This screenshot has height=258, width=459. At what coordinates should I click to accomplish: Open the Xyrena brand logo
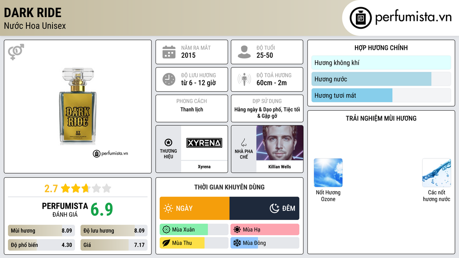click(x=204, y=143)
